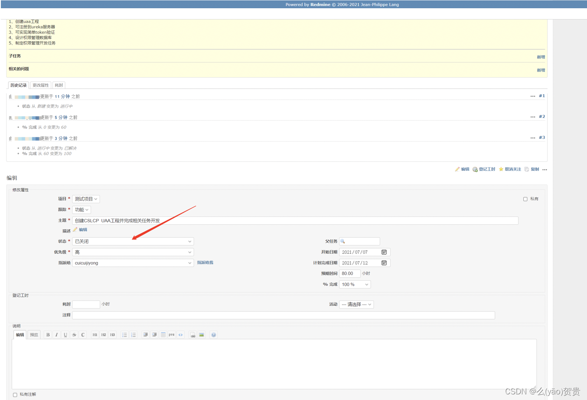Toggle the 私有注解 checkbox
Image resolution: width=587 pixels, height=400 pixels.
pos(15,395)
